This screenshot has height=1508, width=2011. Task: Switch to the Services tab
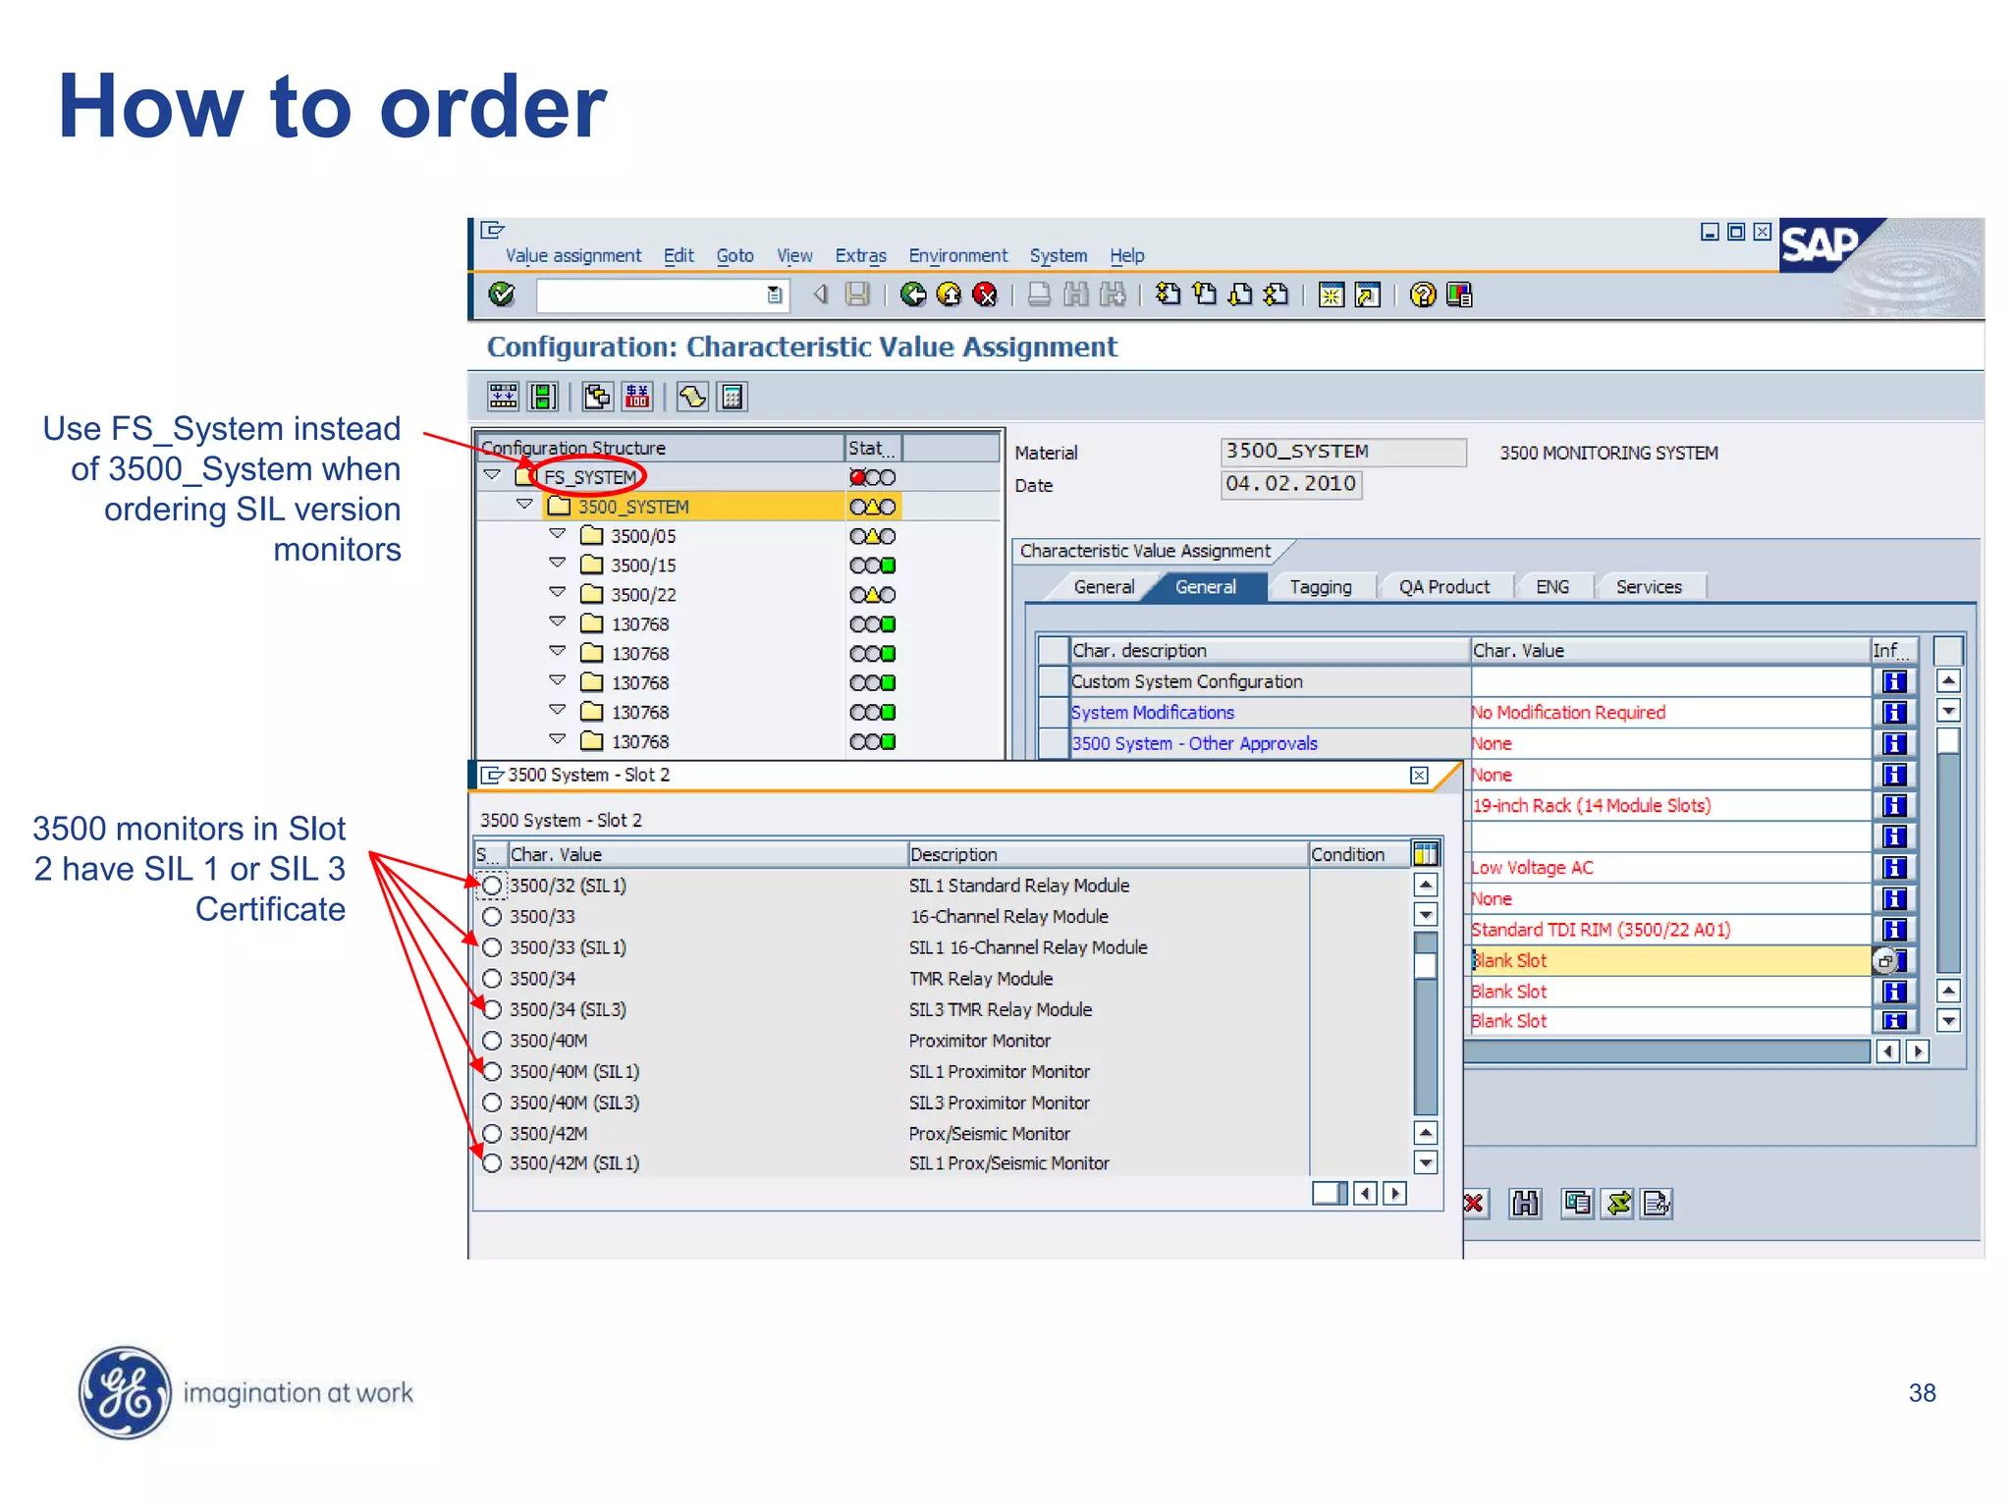coord(1650,587)
